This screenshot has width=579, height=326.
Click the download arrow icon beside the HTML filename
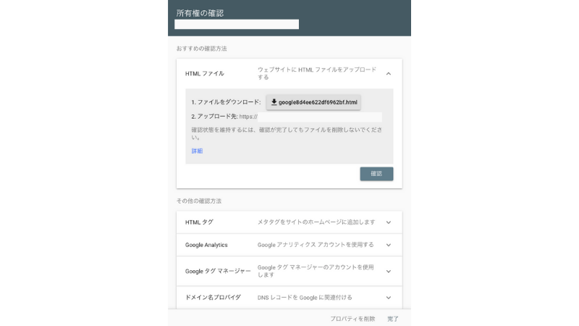tap(274, 102)
